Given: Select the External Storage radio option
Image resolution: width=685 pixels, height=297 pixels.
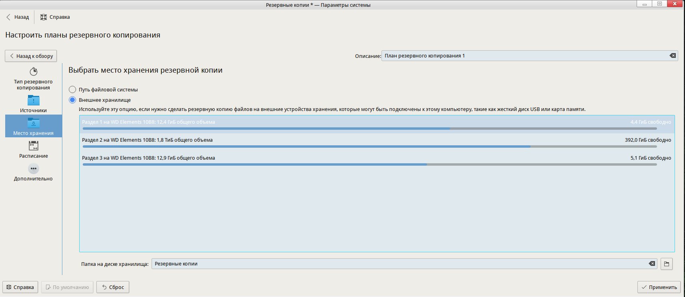Looking at the screenshot, I should click(72, 100).
